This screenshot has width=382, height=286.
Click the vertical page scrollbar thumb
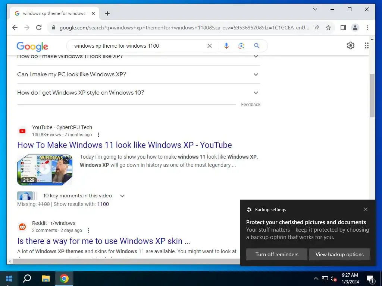coord(372,95)
